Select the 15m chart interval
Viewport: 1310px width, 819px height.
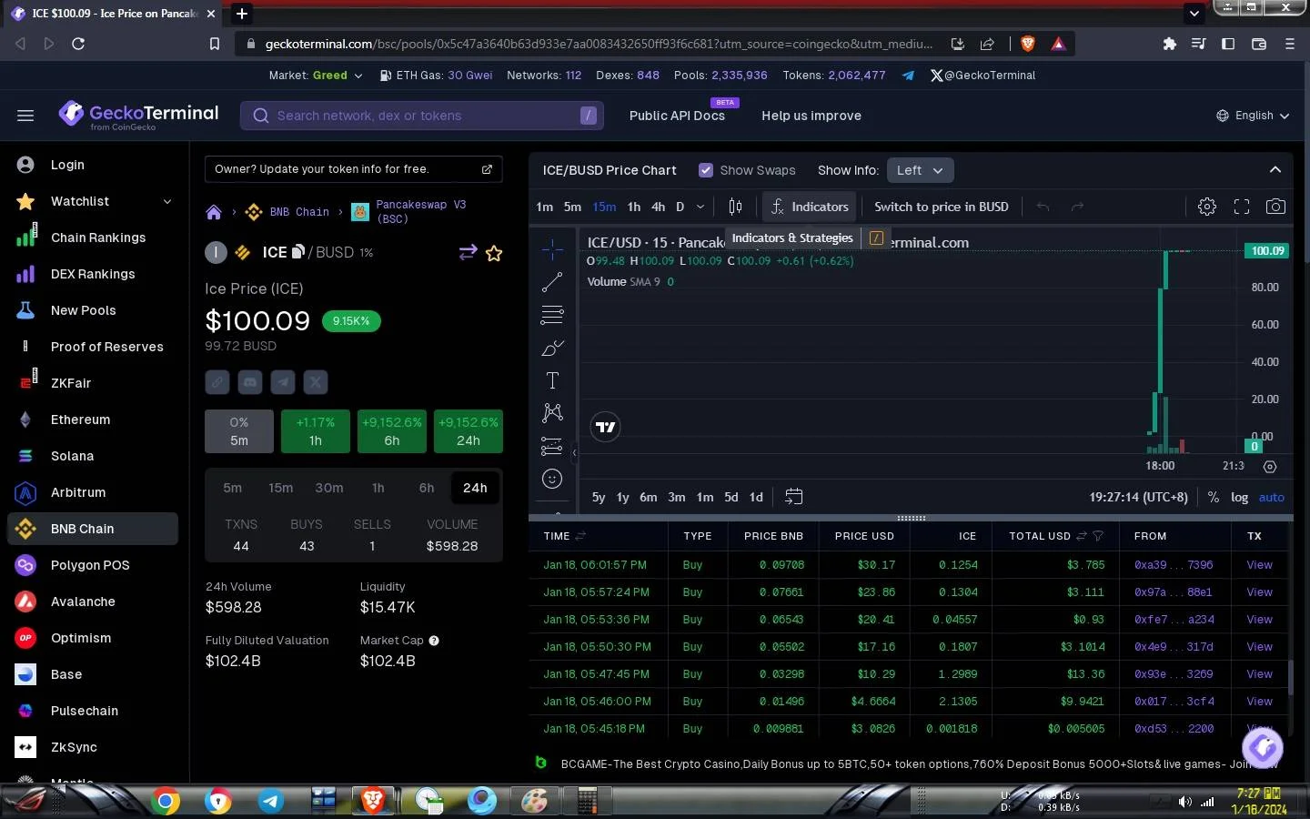tap(604, 207)
